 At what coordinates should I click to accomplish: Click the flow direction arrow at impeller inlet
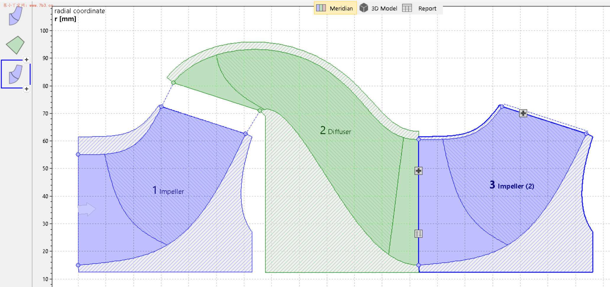tap(87, 209)
